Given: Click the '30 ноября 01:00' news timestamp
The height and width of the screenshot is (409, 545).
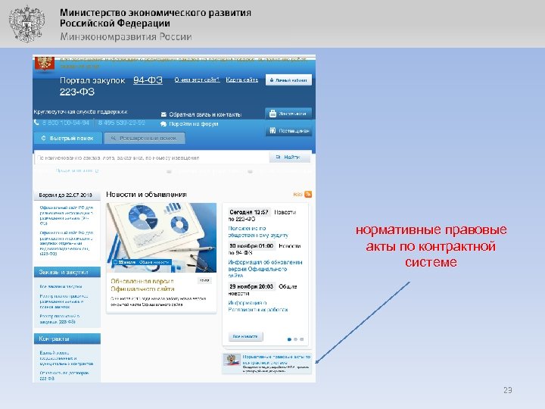Looking at the screenshot, I should pyautogui.click(x=251, y=246).
